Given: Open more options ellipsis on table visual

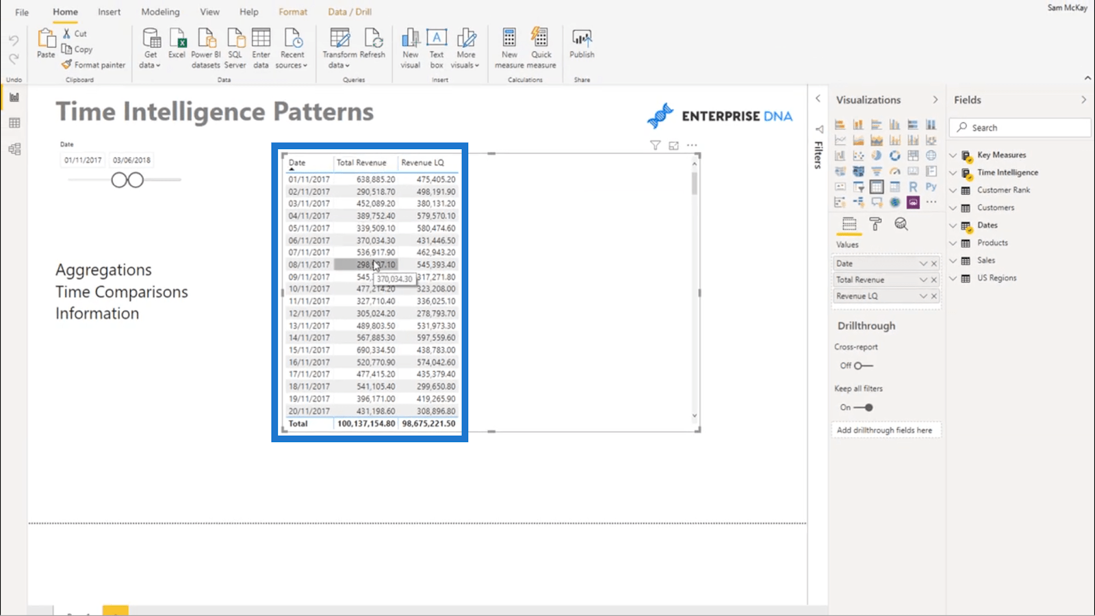Looking at the screenshot, I should coord(692,145).
